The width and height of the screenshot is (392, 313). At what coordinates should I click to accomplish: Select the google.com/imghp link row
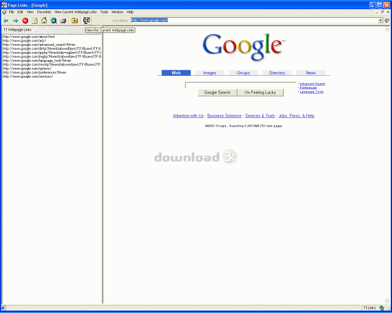pyautogui.click(x=51, y=57)
